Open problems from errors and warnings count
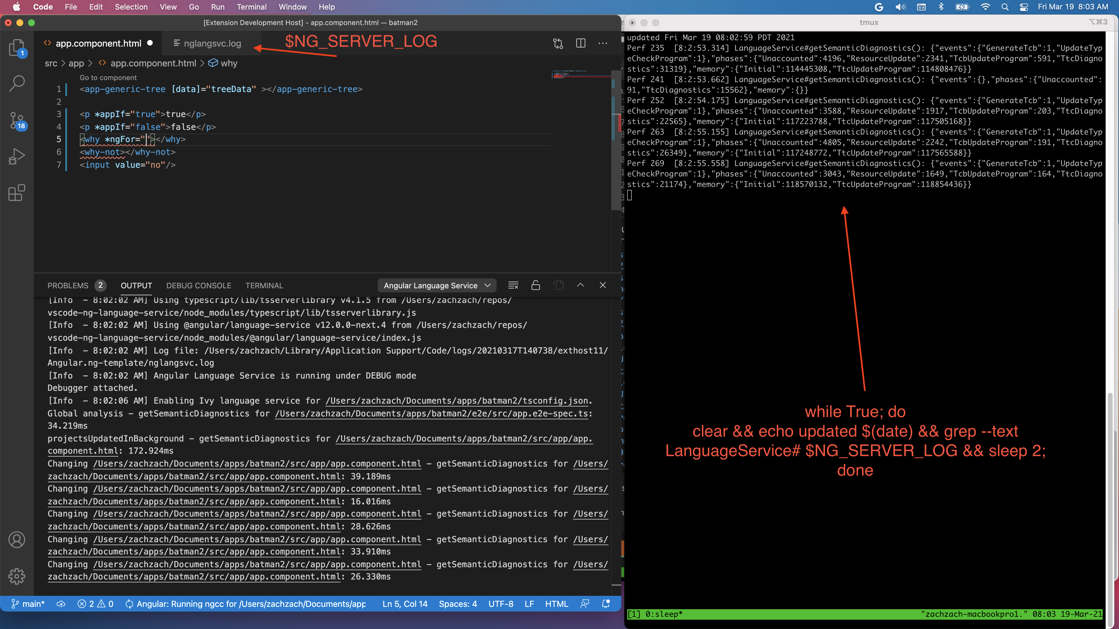This screenshot has height=629, width=1119. (x=95, y=604)
